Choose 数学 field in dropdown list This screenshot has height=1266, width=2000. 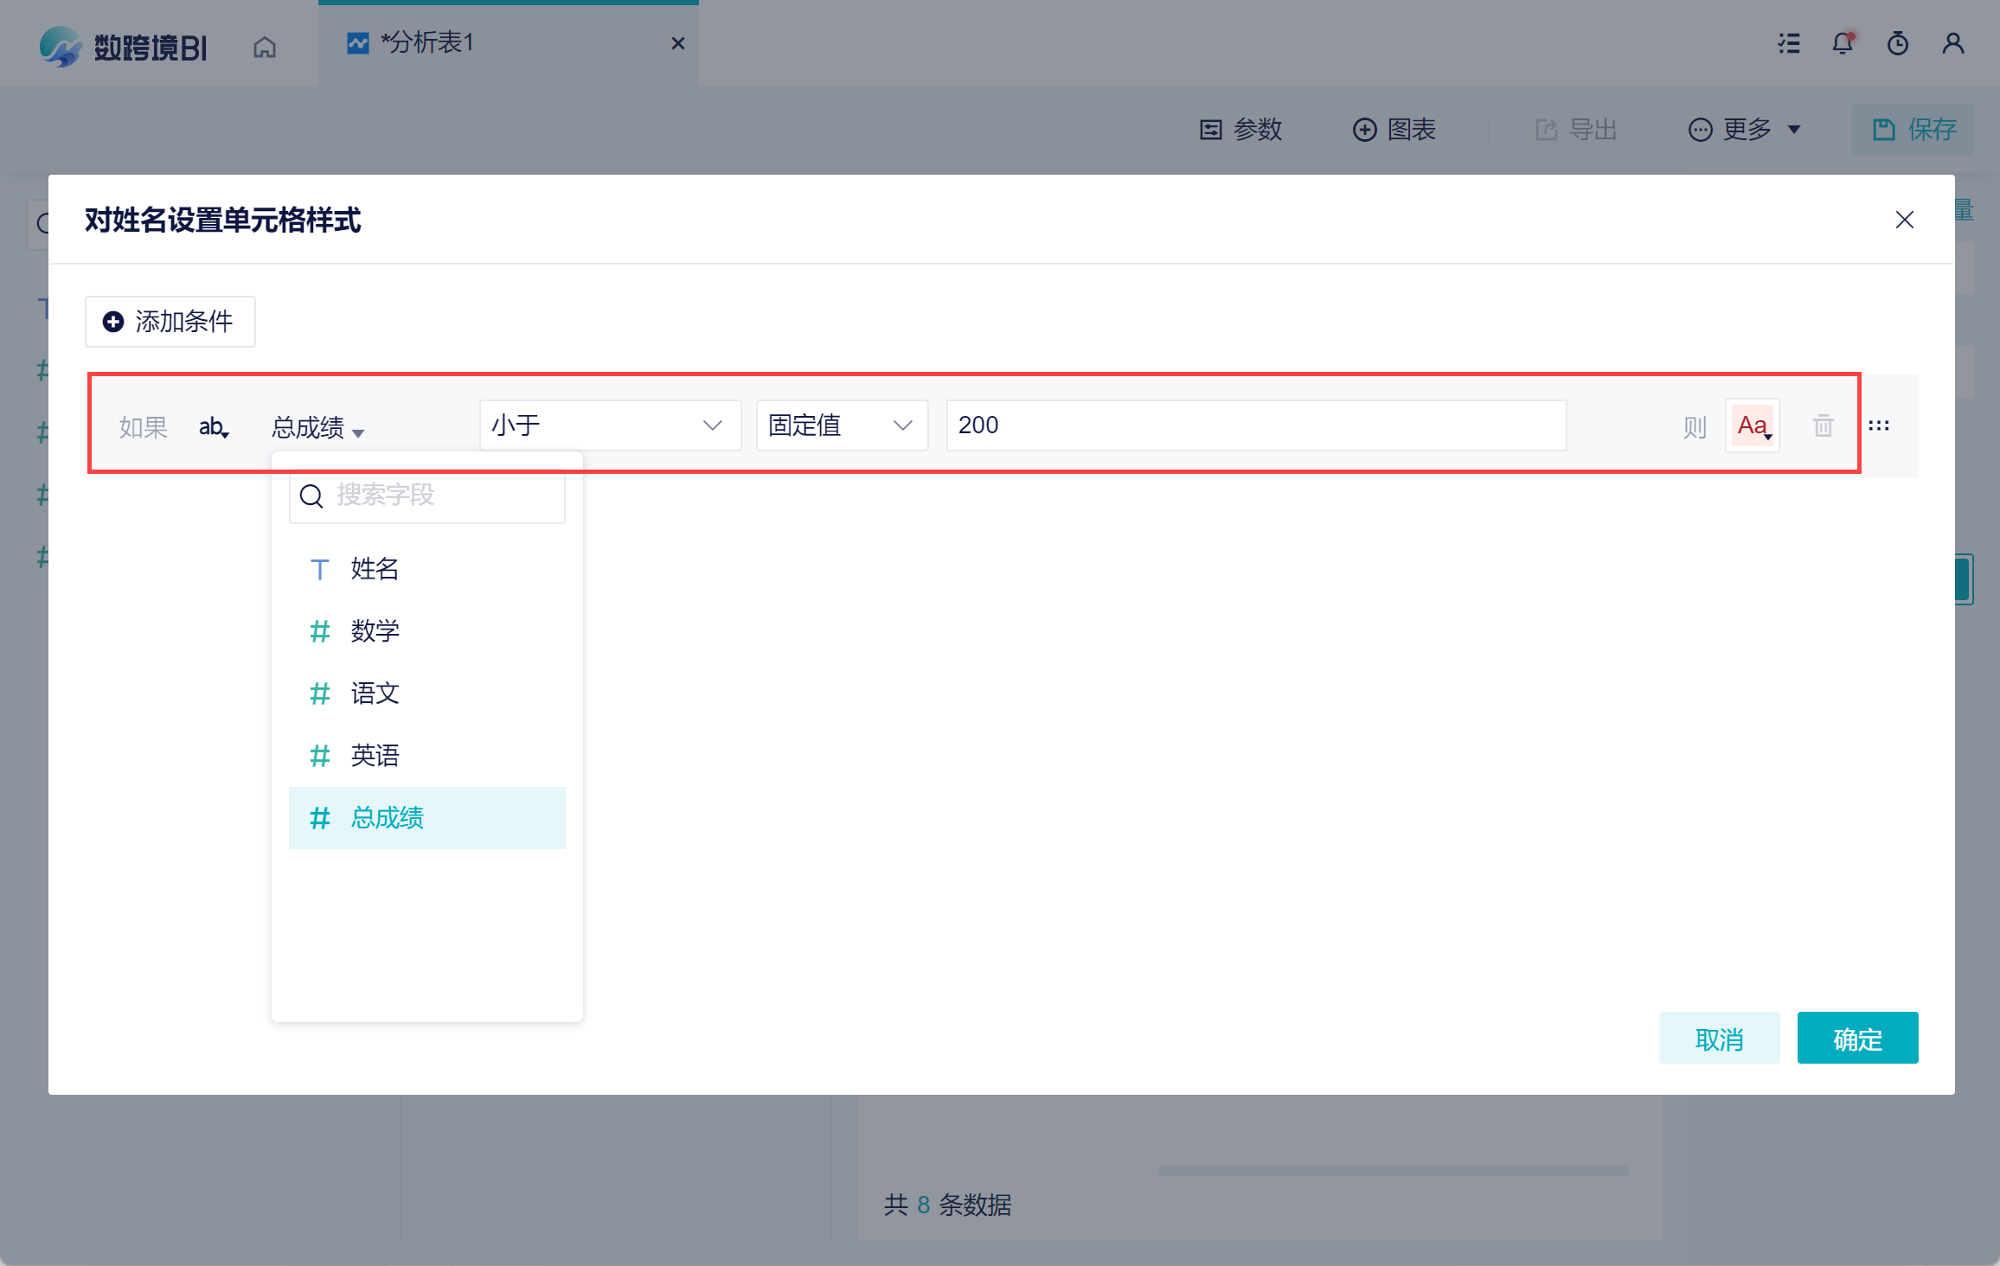(x=375, y=631)
